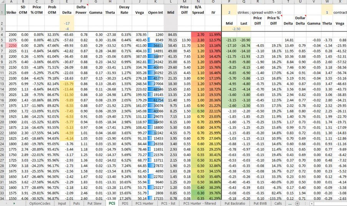Select Delta Power cell 2.60
Viewport: 347px width, 206px height.
81,198
